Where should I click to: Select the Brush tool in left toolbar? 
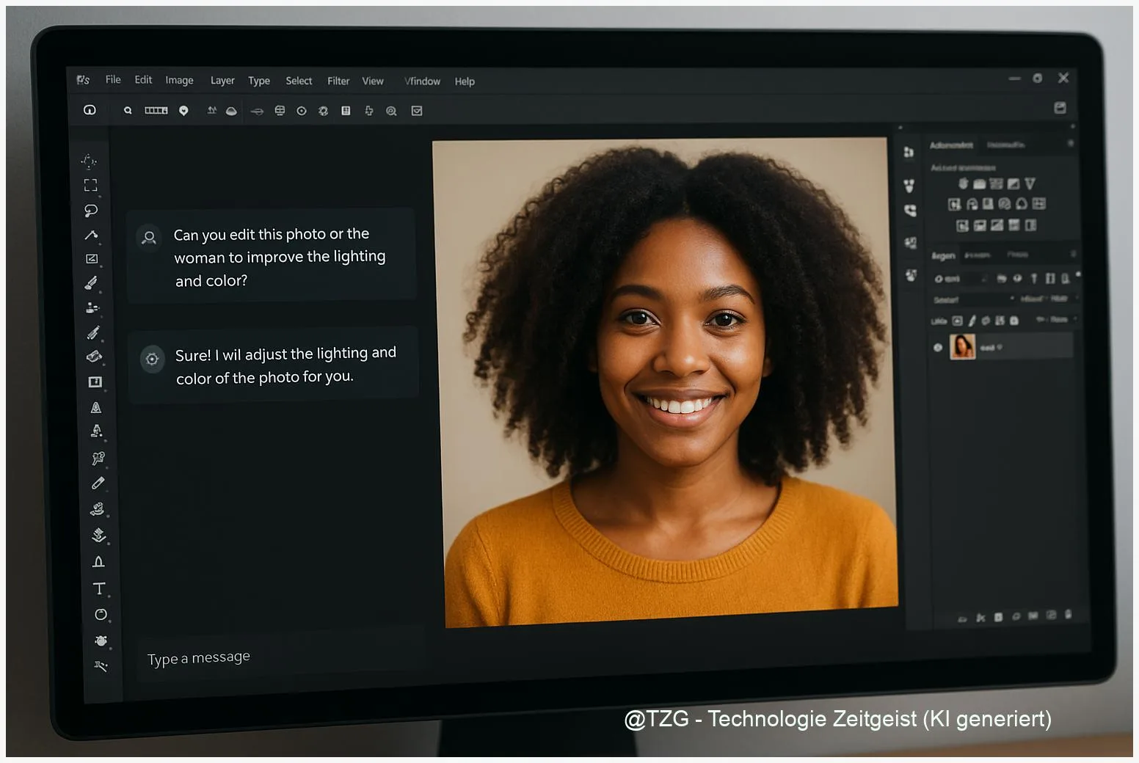pos(92,282)
